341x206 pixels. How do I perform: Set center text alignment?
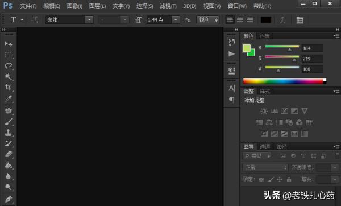[x=240, y=19]
